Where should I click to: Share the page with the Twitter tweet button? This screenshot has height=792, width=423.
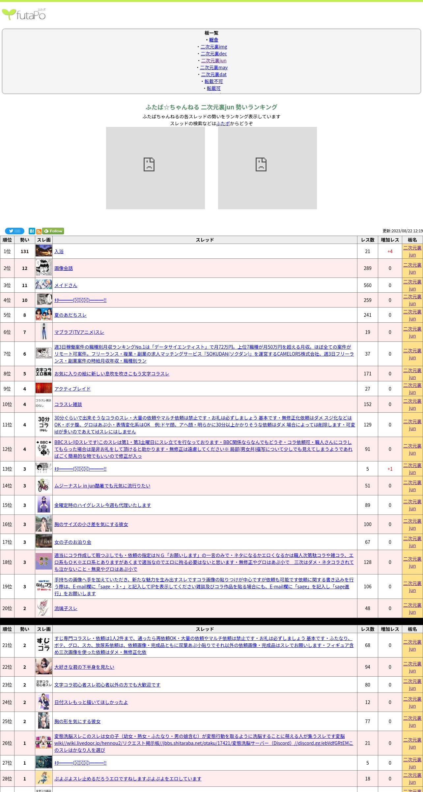click(14, 231)
